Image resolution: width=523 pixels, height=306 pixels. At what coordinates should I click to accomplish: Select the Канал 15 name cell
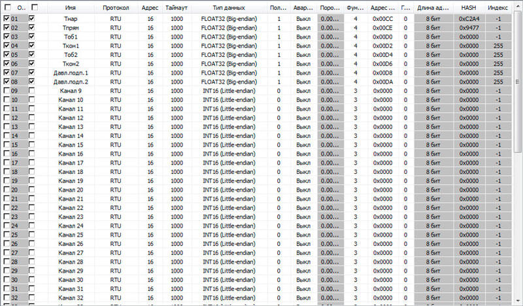click(71, 144)
